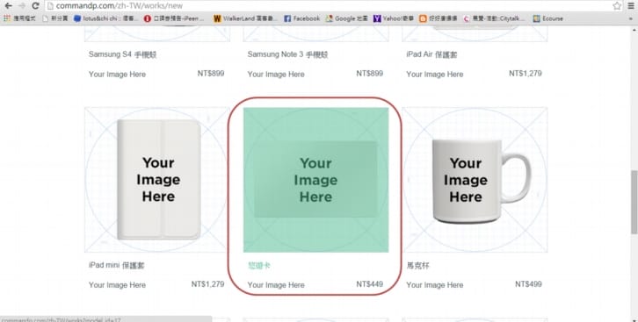Expand the bookmarks overflow chevron
The height and width of the screenshot is (322, 638).
[631, 18]
